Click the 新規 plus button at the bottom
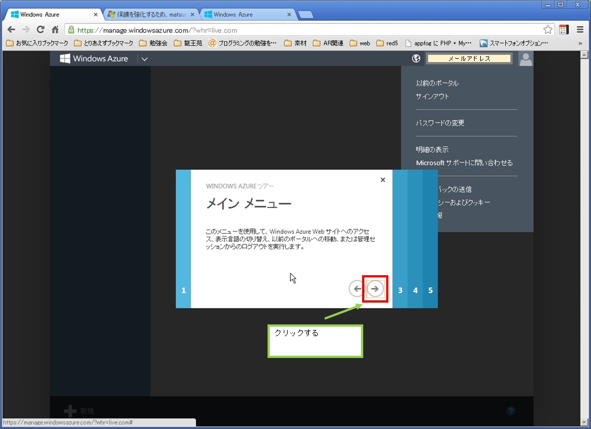The width and height of the screenshot is (591, 429). point(79,411)
